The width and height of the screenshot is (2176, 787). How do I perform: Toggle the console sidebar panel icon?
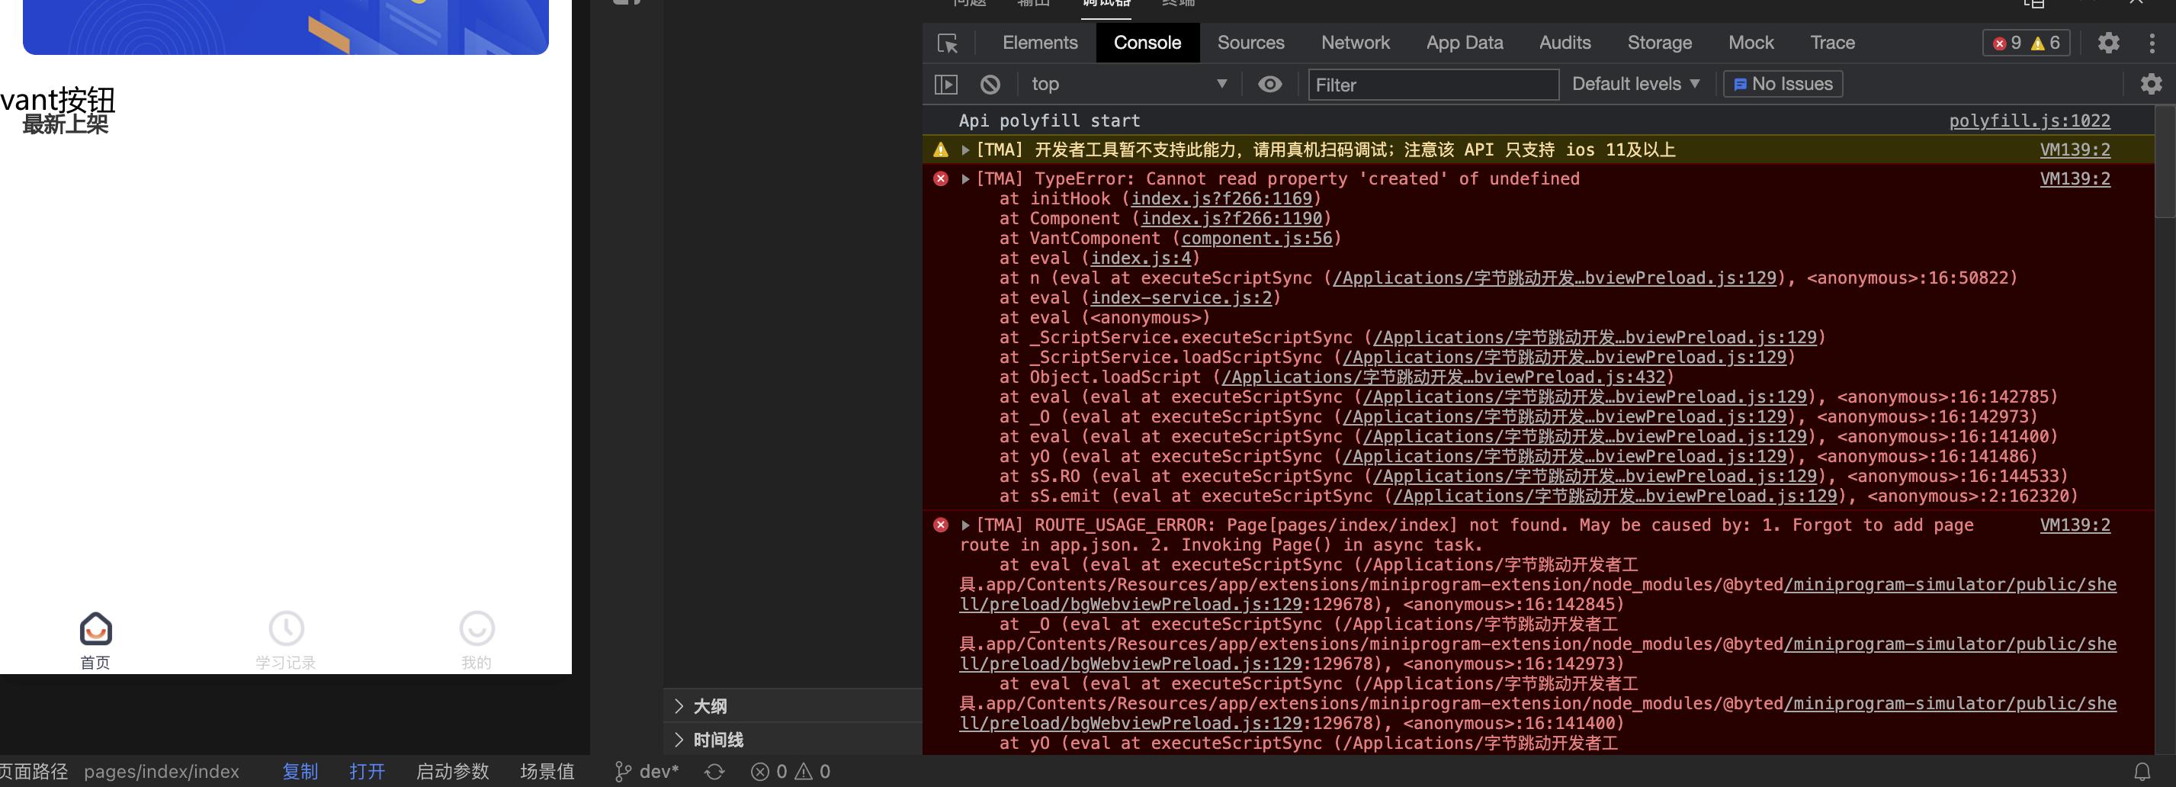pos(945,85)
